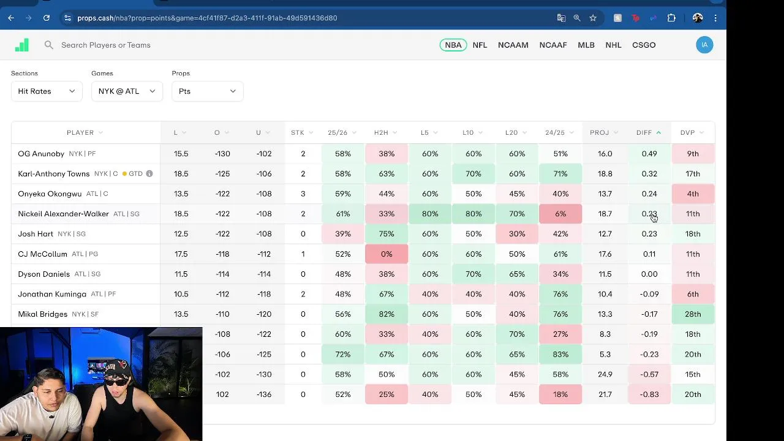Open the Sections Hit Rates dropdown

(47, 91)
